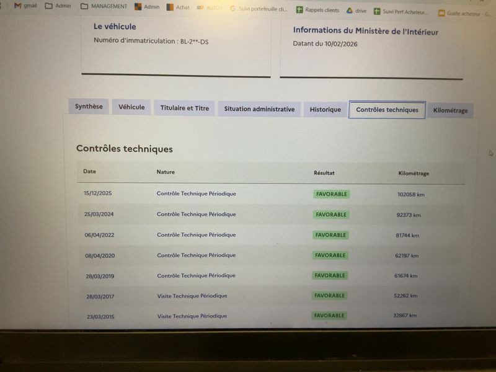Open the Titulaire et Titre tab
The height and width of the screenshot is (372, 496).
click(x=184, y=108)
